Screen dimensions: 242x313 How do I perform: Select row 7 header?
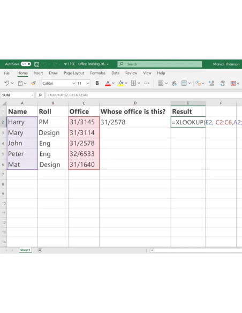coord(3,175)
